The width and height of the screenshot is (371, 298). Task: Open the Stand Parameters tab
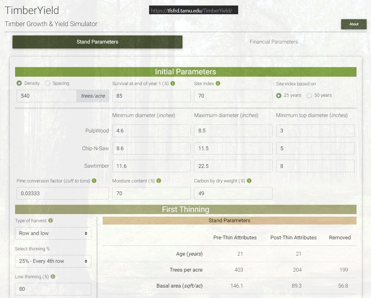coord(97,42)
